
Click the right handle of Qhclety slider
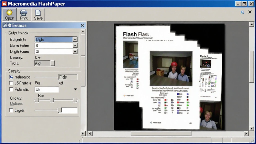[x=75, y=100]
